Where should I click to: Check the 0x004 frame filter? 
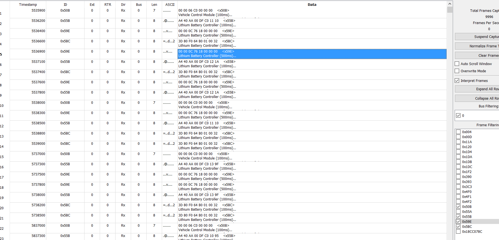coord(458,132)
